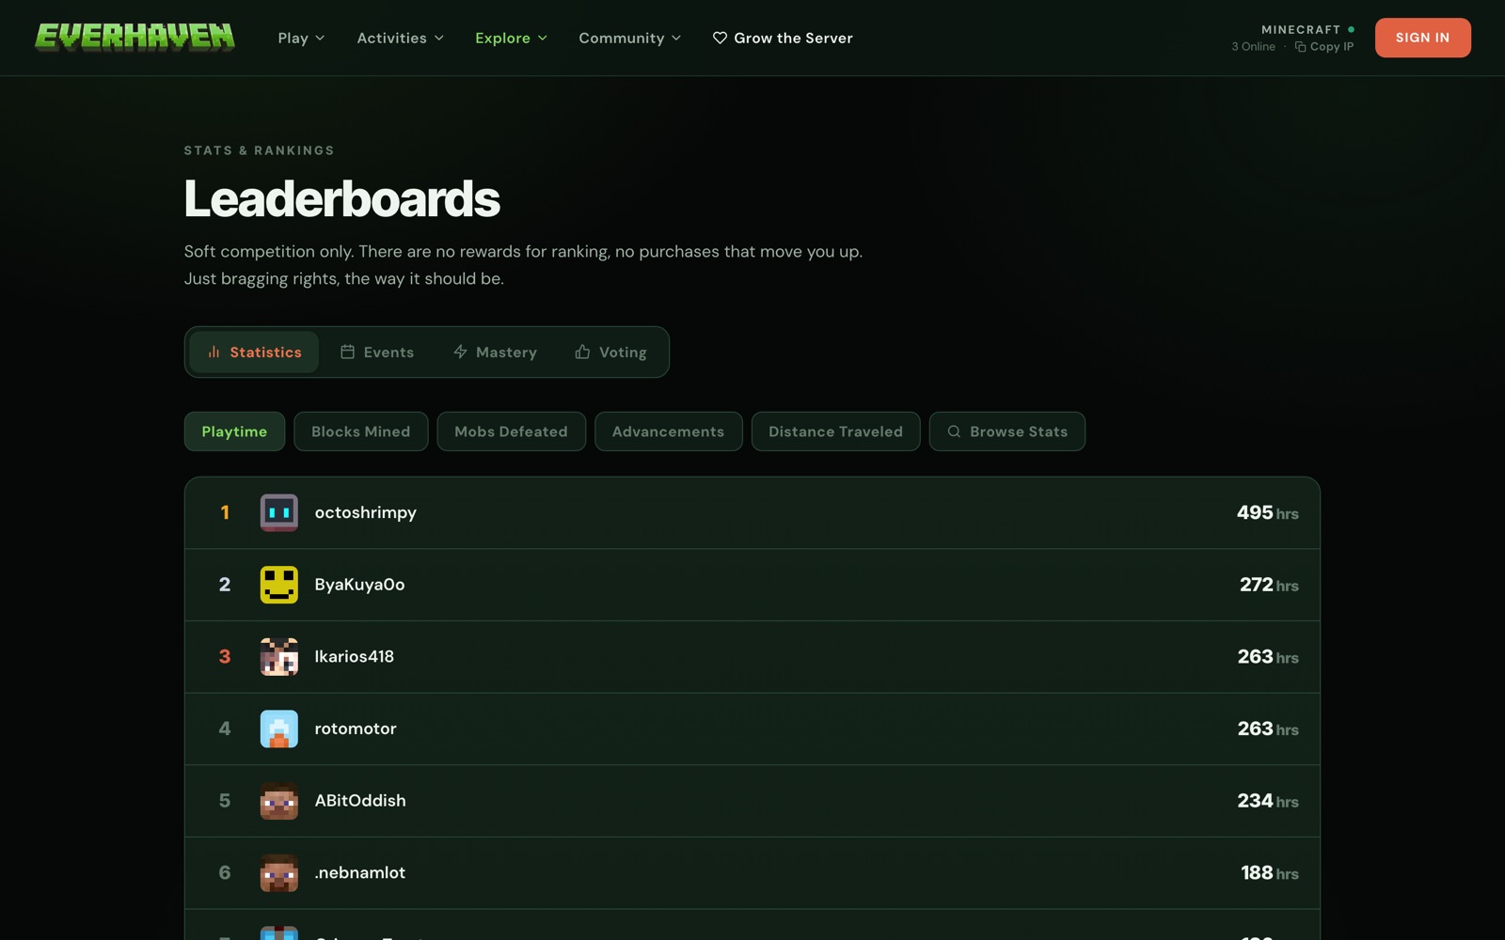The width and height of the screenshot is (1505, 940).
Task: Switch to the Voting tab
Action: 610,352
